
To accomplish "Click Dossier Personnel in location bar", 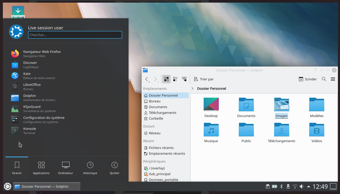I will tap(211, 88).
